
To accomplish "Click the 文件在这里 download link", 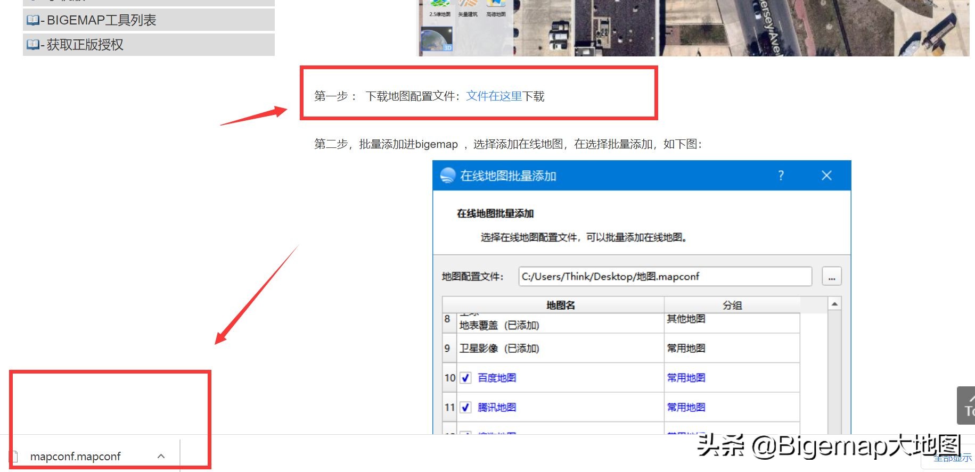I will click(x=494, y=96).
